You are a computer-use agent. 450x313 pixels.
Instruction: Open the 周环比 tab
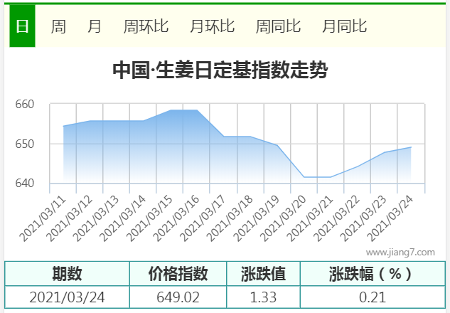(146, 26)
